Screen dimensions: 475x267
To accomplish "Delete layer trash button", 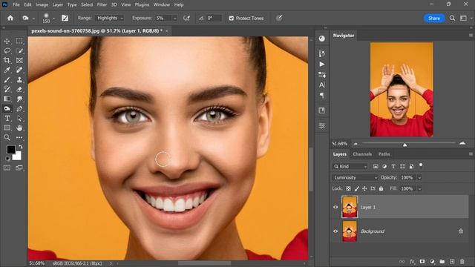I will [x=462, y=261].
